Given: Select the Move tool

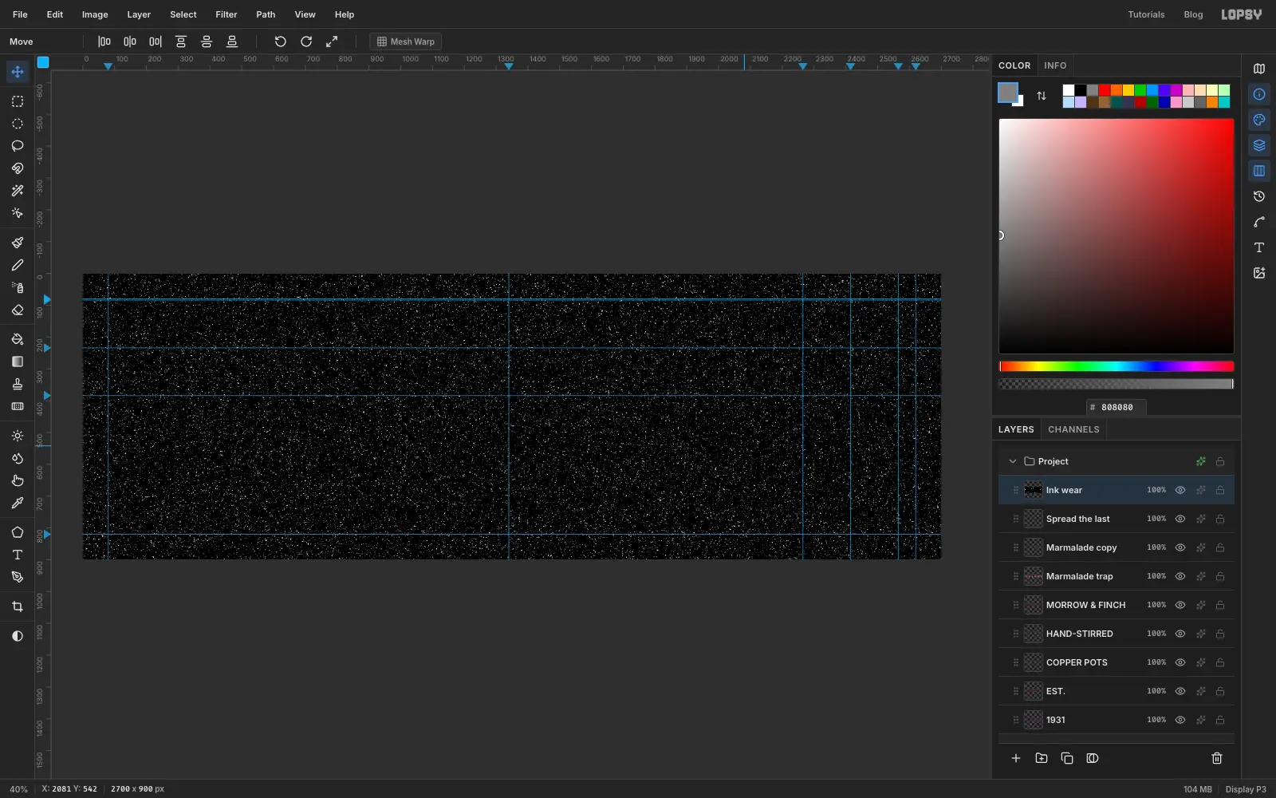Looking at the screenshot, I should coord(17,72).
